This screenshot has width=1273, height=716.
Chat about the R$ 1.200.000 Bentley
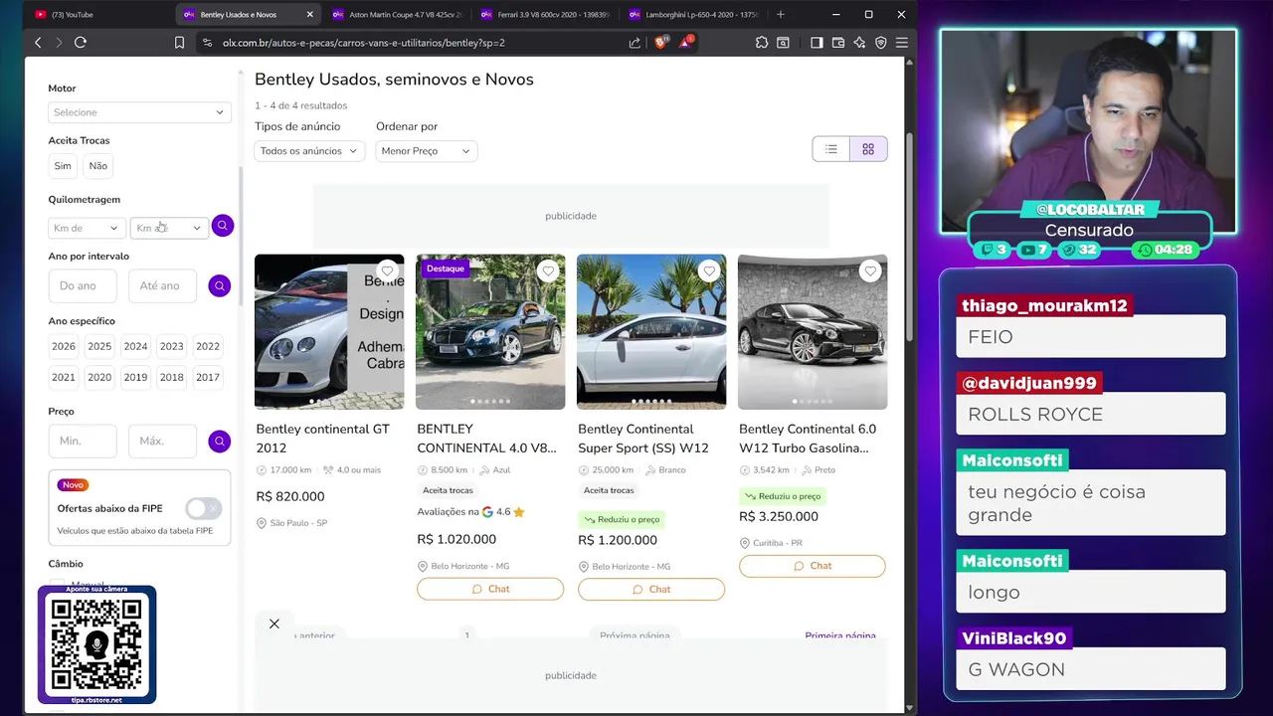(x=651, y=589)
